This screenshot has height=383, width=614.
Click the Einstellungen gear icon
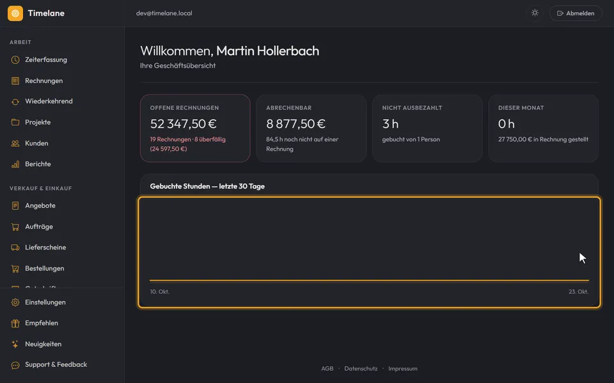tap(15, 303)
